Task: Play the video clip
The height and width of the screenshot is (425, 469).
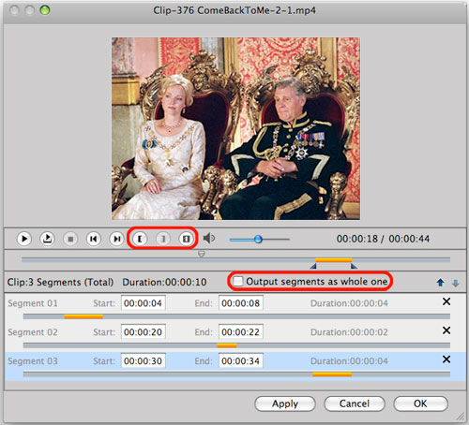Action: point(23,239)
